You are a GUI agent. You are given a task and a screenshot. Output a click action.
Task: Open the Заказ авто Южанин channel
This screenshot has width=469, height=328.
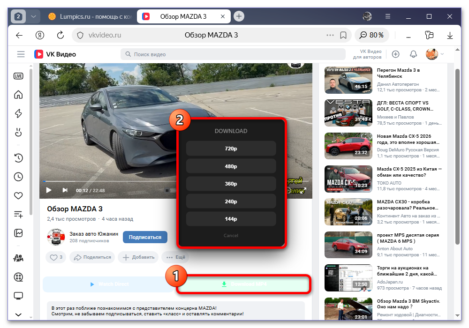94,234
